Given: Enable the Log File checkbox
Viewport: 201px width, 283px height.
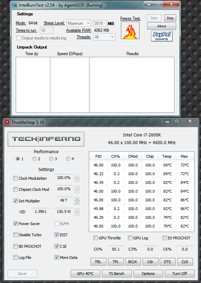Looking at the screenshot, I should click(x=15, y=258).
